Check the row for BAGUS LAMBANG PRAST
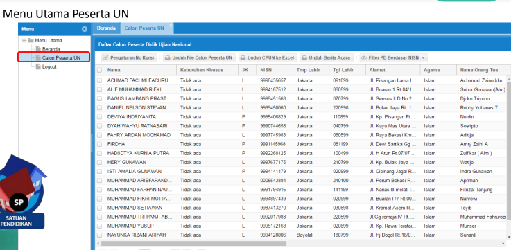Screen dimensions: 511x250 (x=99, y=98)
